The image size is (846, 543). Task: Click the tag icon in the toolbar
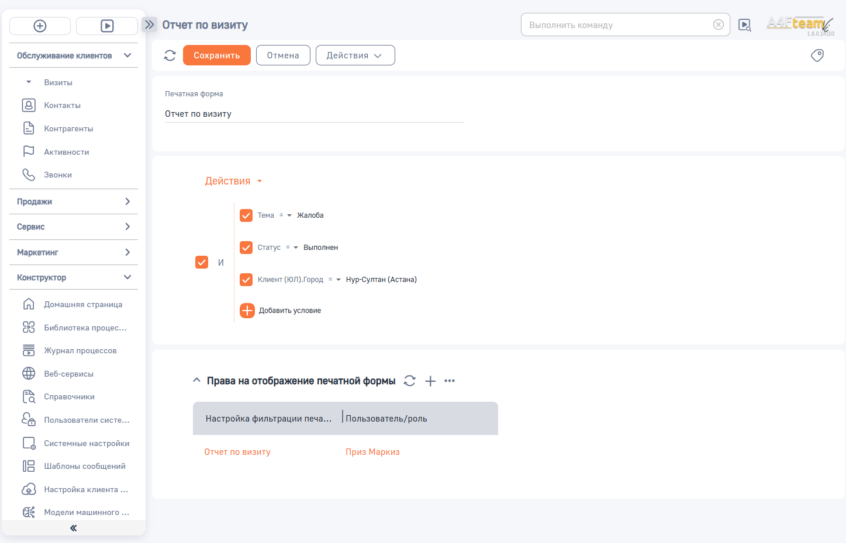point(817,55)
